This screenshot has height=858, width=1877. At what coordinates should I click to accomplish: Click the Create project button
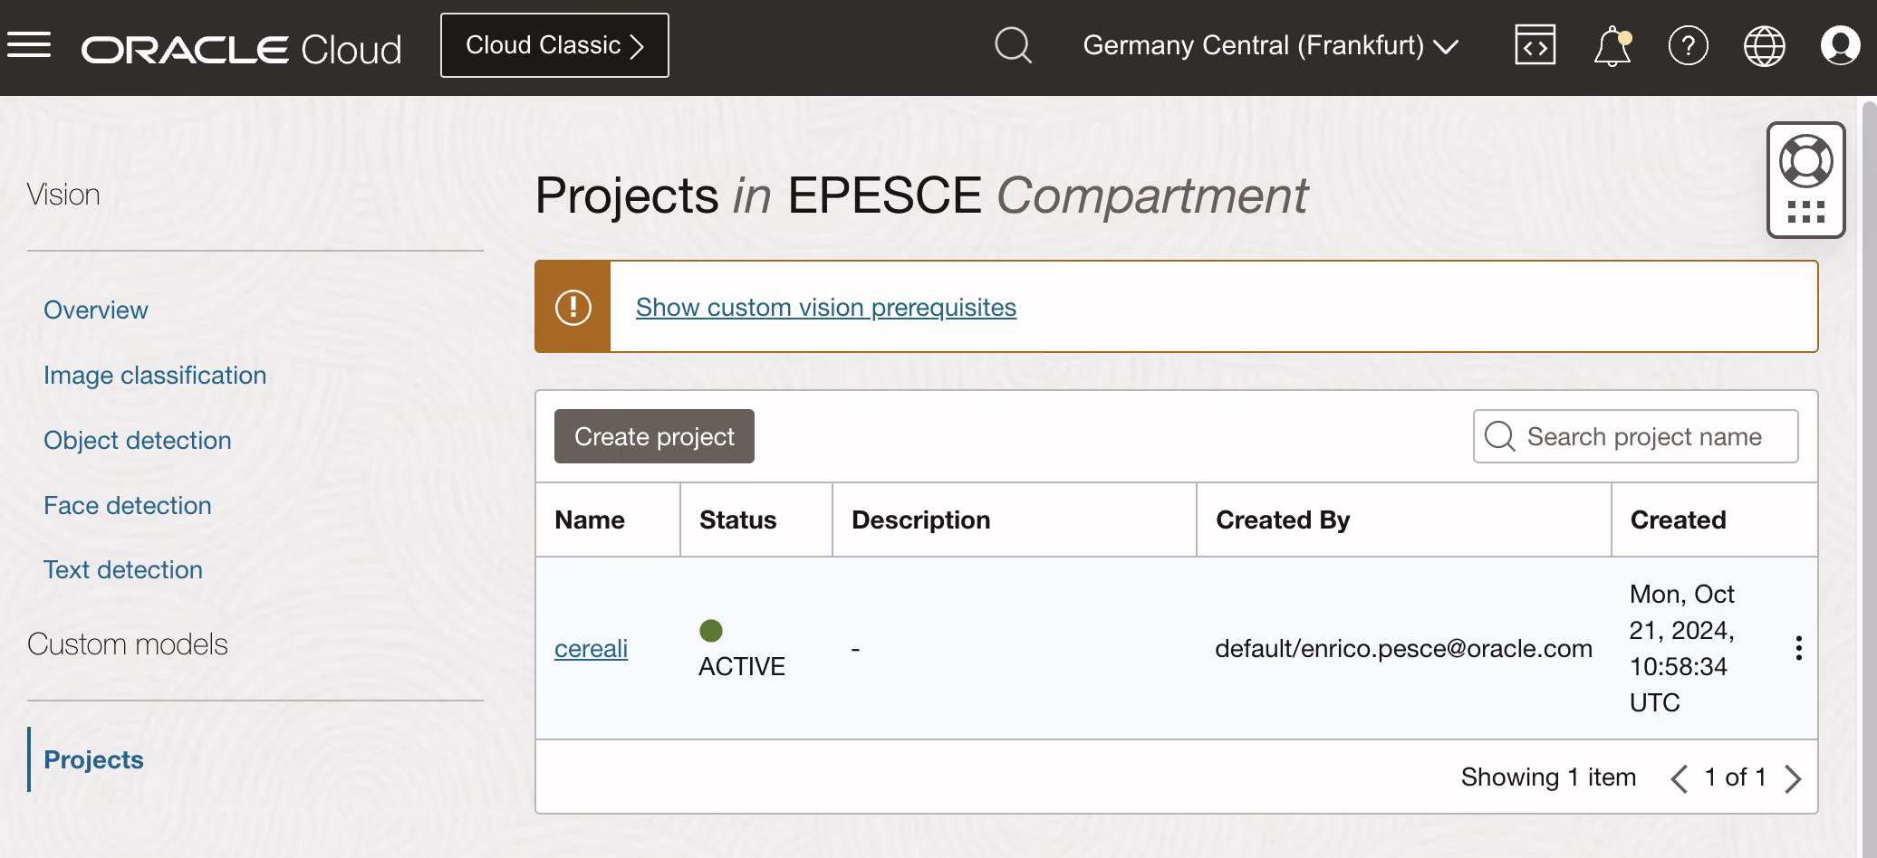point(654,436)
